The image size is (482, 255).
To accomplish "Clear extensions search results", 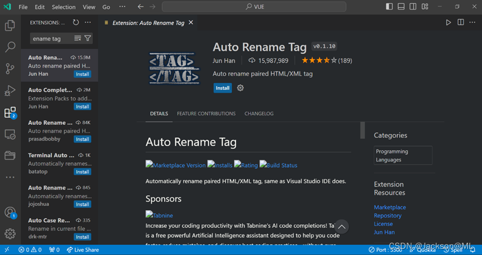I will point(77,38).
